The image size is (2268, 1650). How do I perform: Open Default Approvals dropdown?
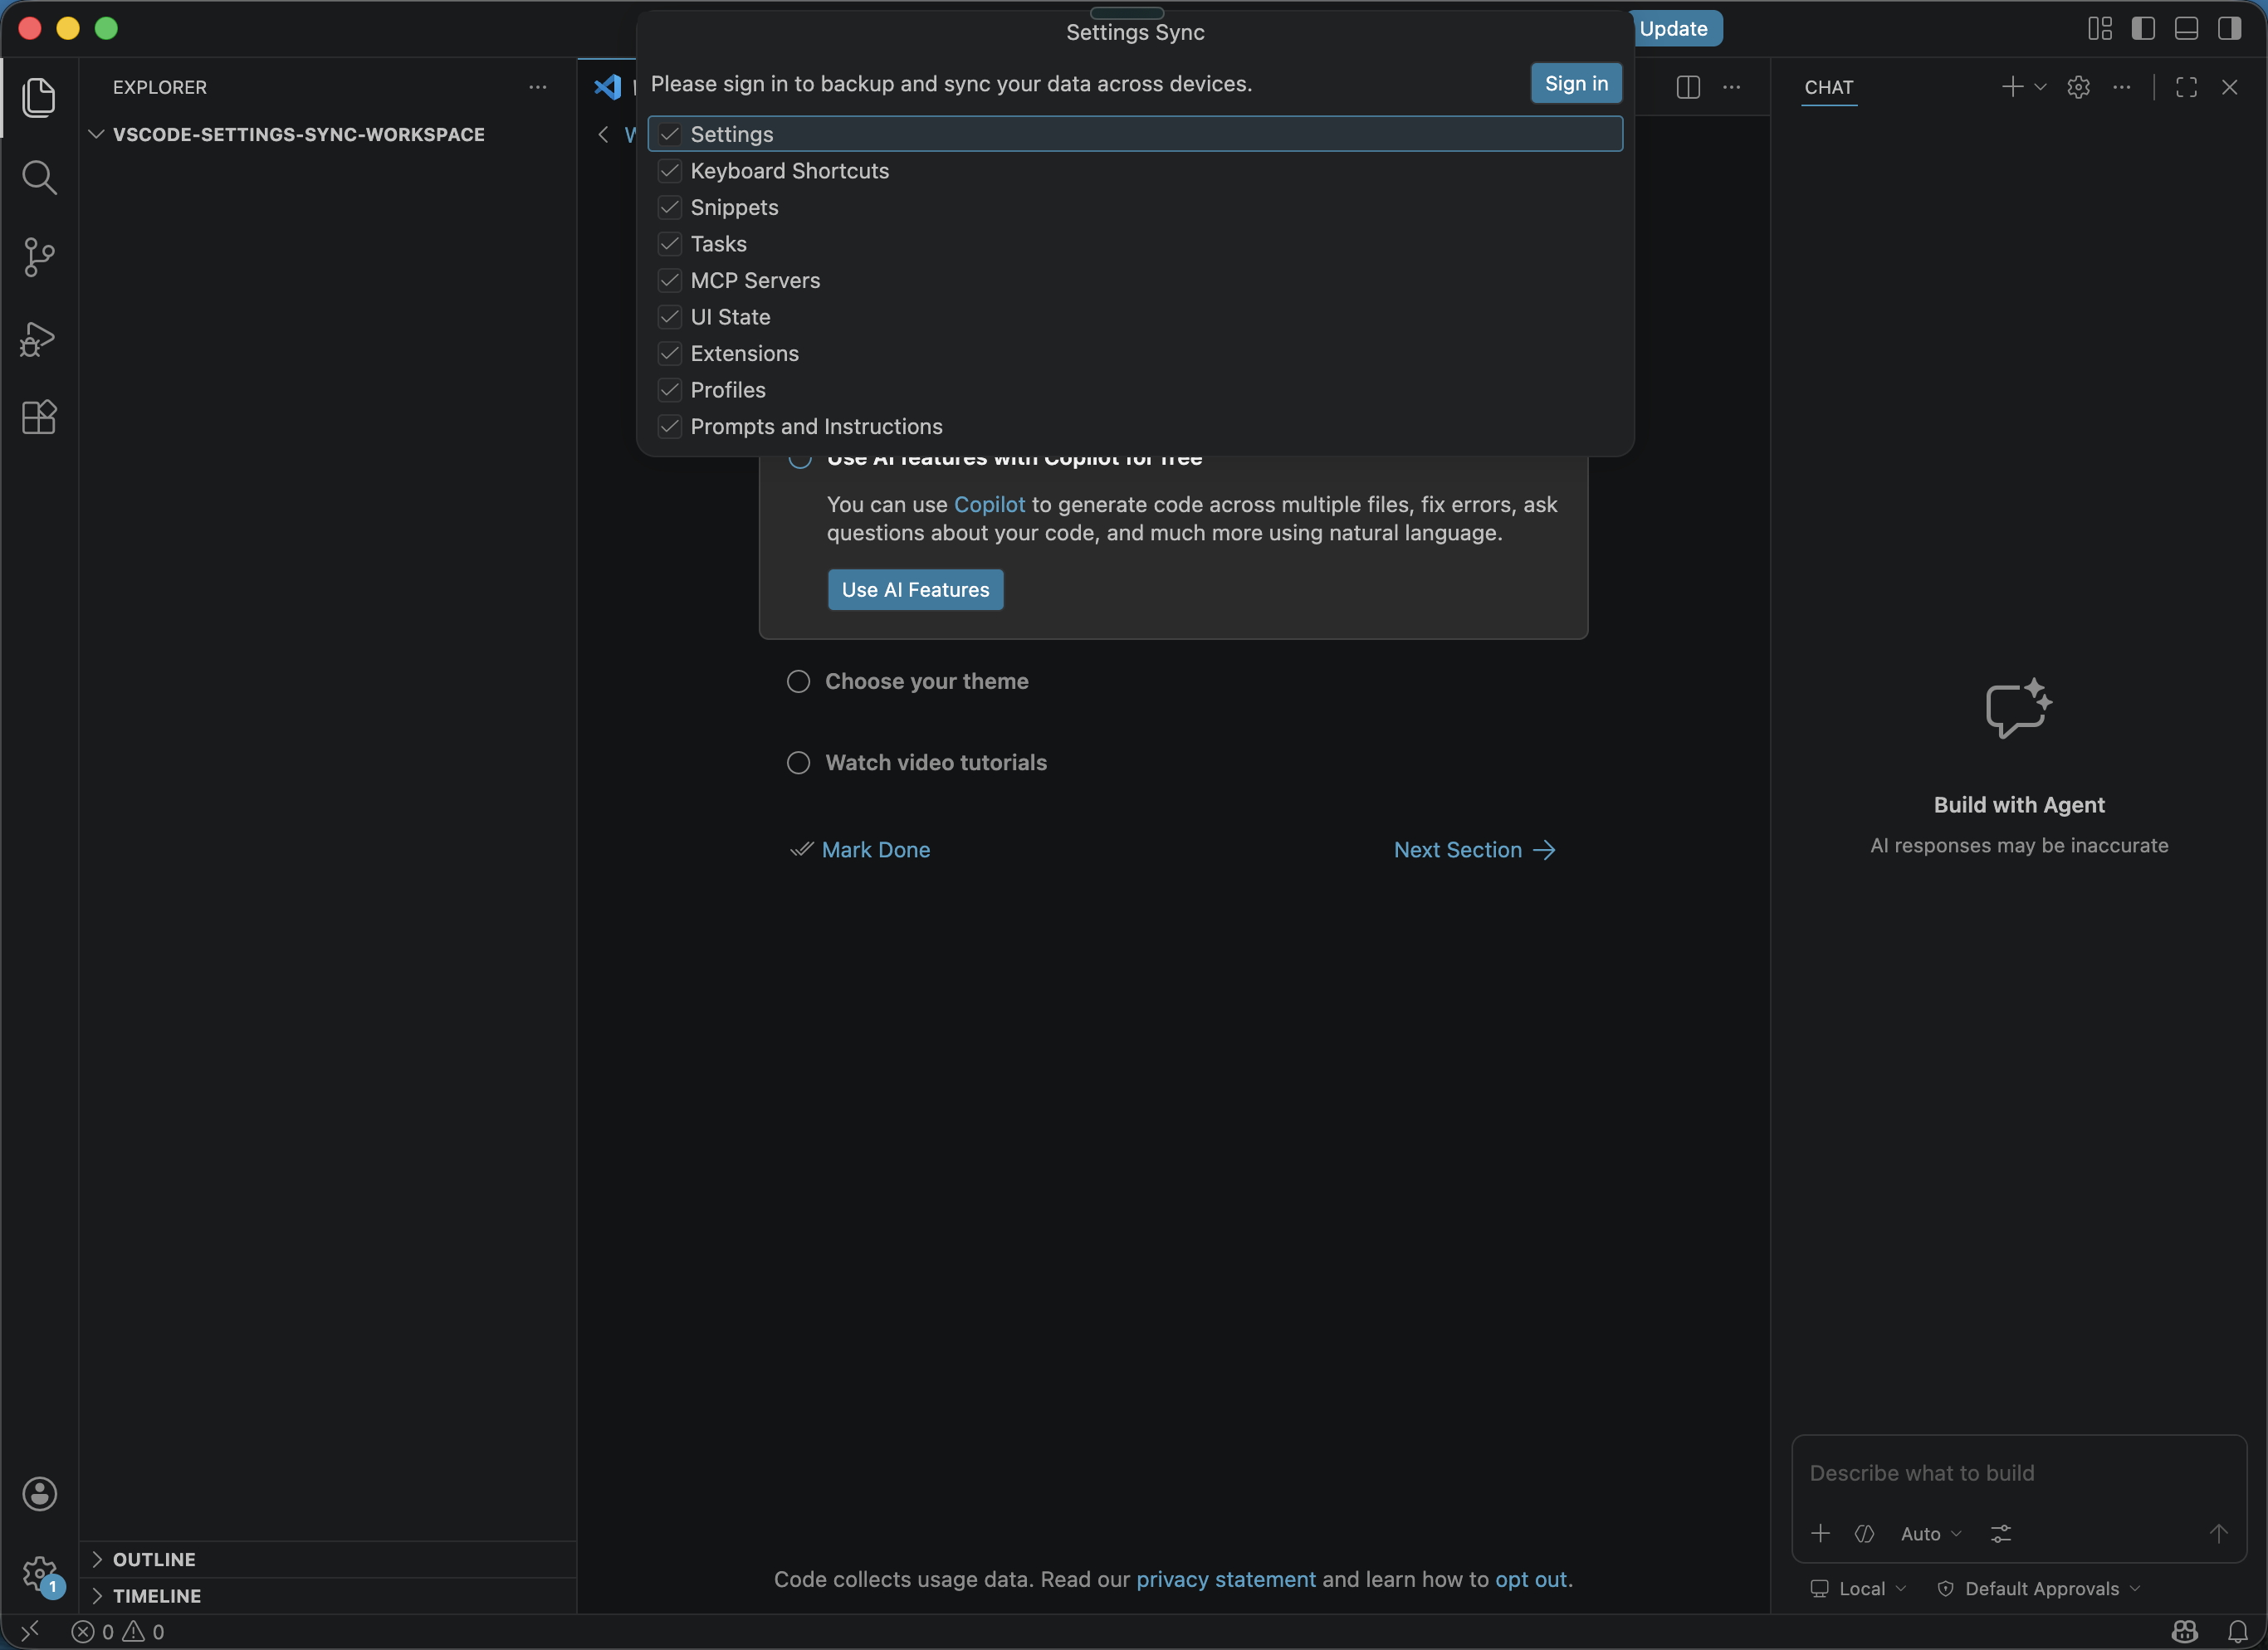[2039, 1589]
